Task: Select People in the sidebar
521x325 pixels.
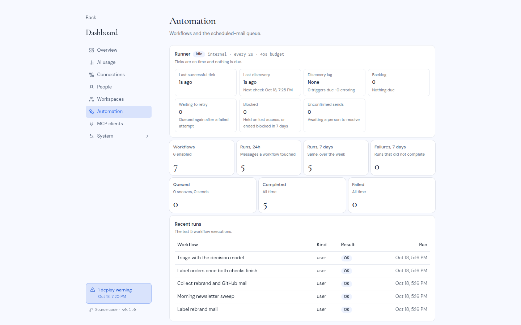Action: [119, 87]
